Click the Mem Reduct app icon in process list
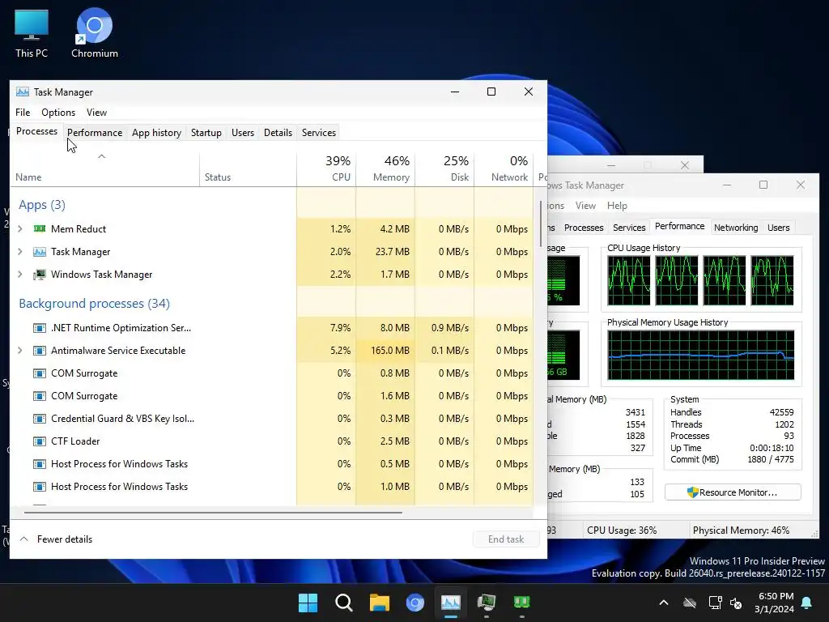Screen dimensions: 829x622 40,228
